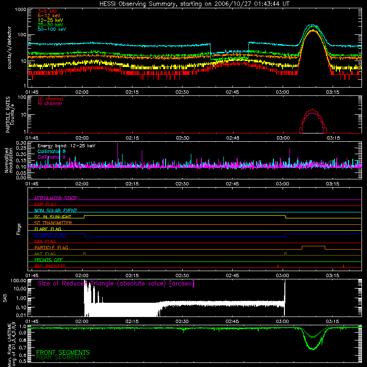Click the 'SAA FLAG' label
Image resolution: width=367 pixels, height=367 pixels.
45,241
